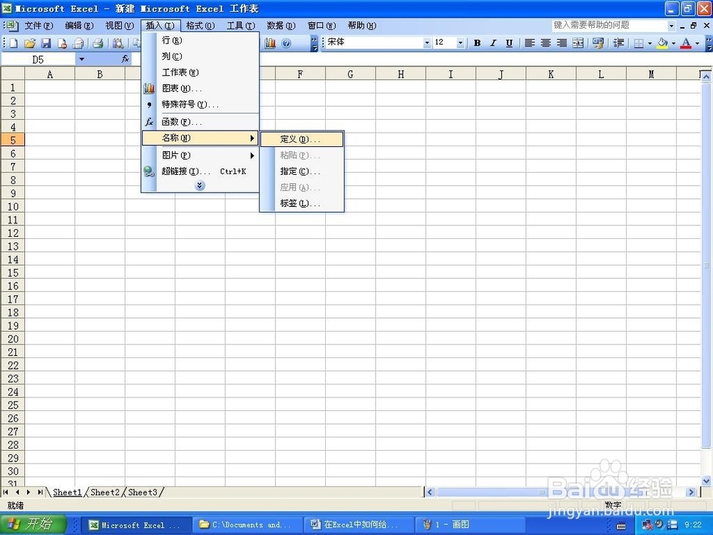Select 标签(L)... in the Name submenu
Image resolution: width=713 pixels, height=535 pixels.
point(302,203)
